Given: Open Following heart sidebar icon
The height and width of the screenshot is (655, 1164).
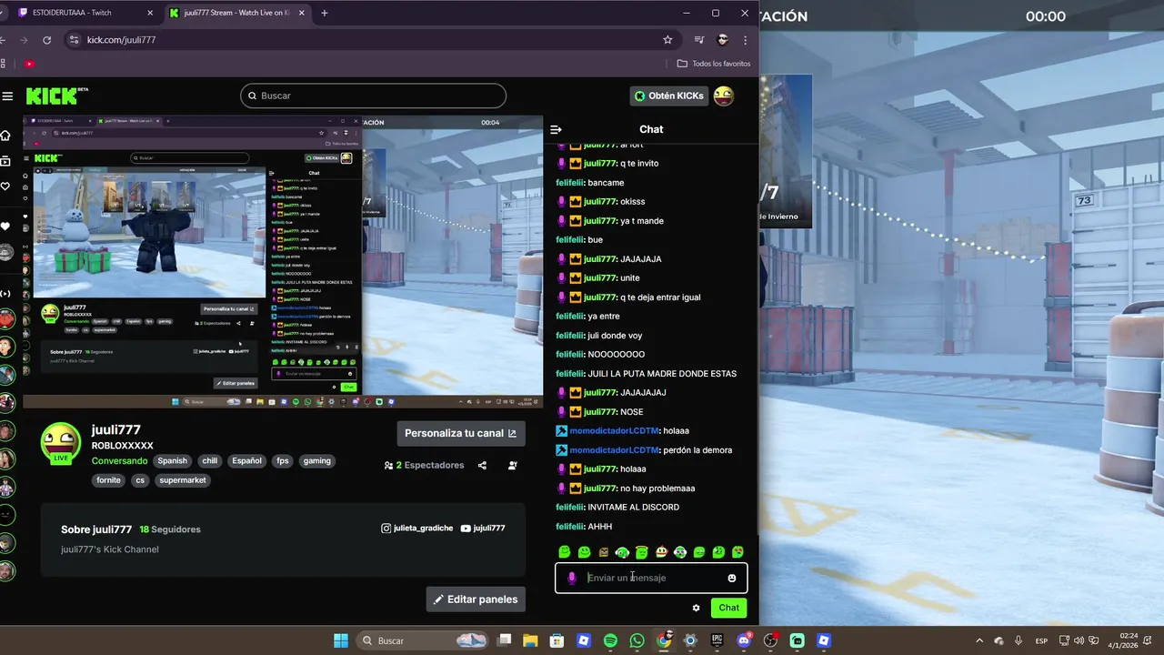Looking at the screenshot, I should click(5, 186).
